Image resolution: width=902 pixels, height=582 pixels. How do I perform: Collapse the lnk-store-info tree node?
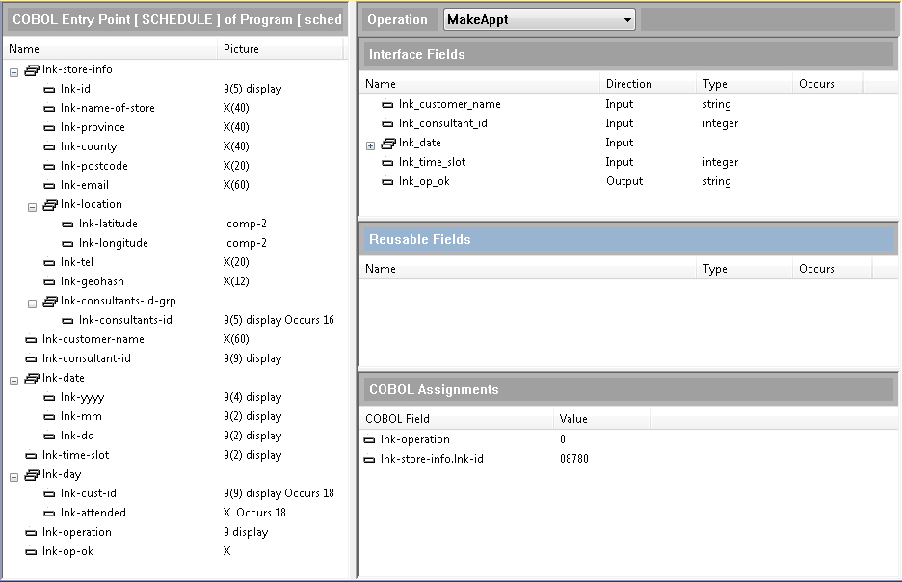pos(13,69)
